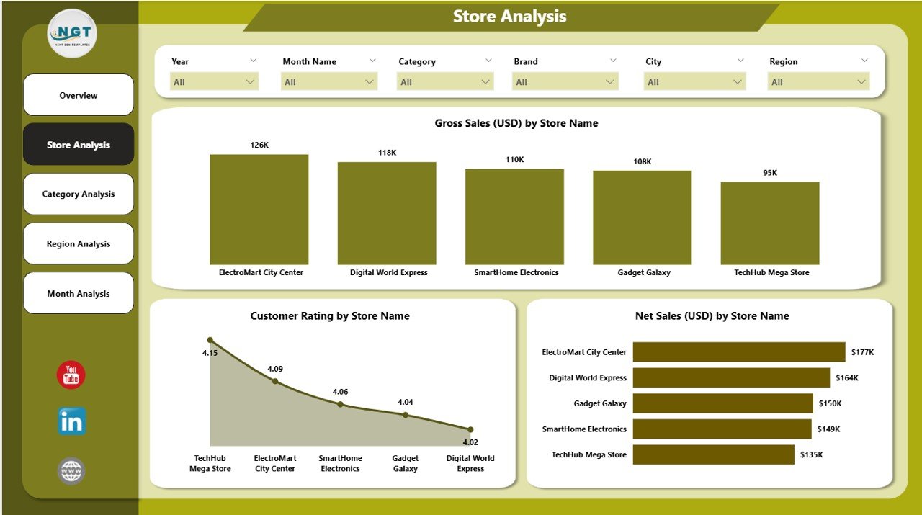Screen dimensions: 922x515
Task: Open the Brand filter dropdown
Action: pos(565,82)
